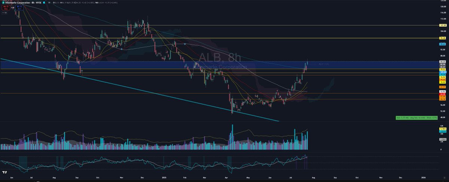Click the 2025 label on time axis
Image resolution: width=449 pixels, height=182 pixels.
pos(164,178)
